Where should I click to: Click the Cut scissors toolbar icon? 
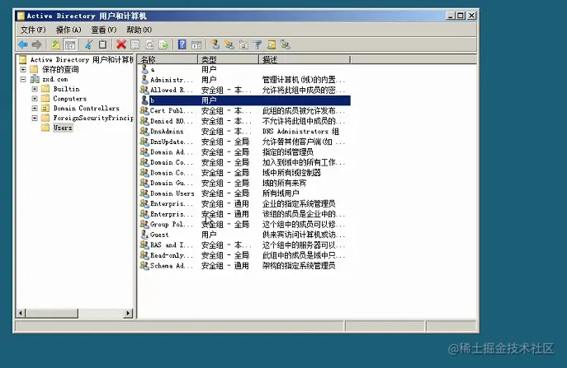tap(88, 44)
